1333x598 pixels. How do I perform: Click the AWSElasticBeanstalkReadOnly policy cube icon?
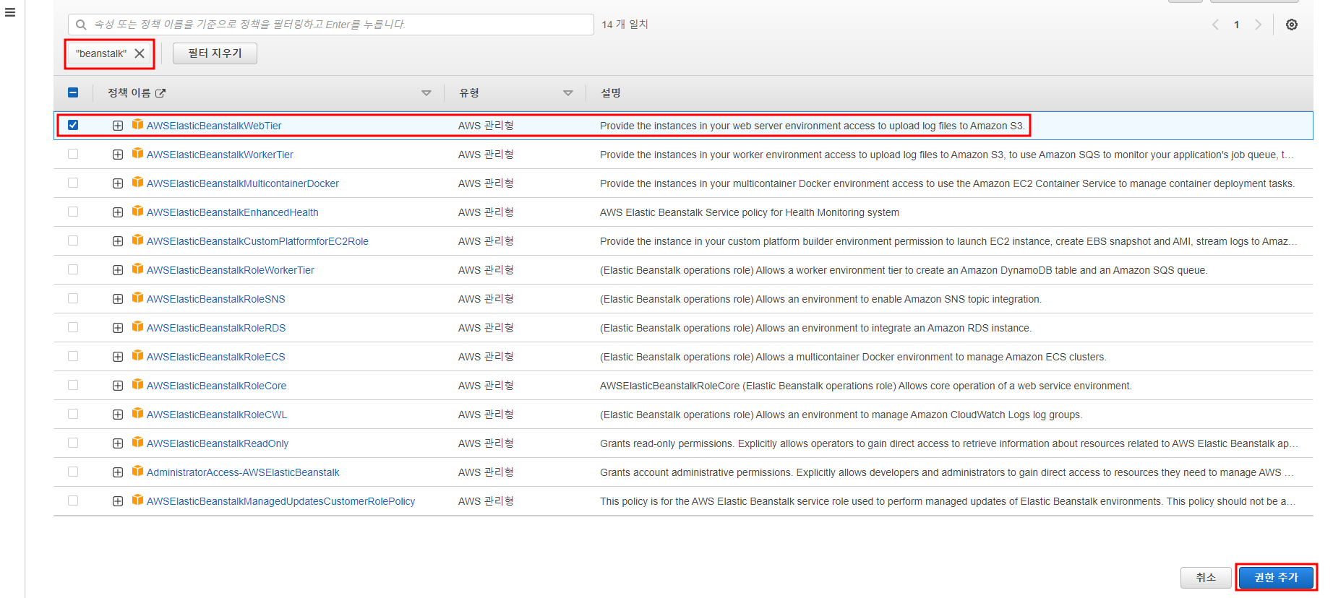[x=137, y=442]
